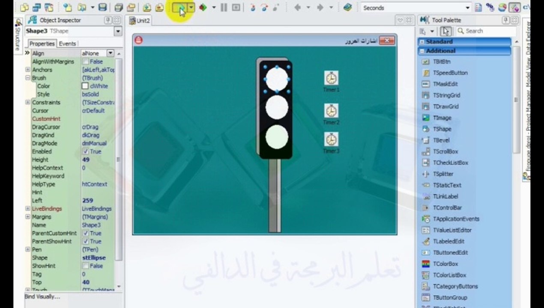
Task: Select the Timer3 component on the form
Action: [x=331, y=139]
